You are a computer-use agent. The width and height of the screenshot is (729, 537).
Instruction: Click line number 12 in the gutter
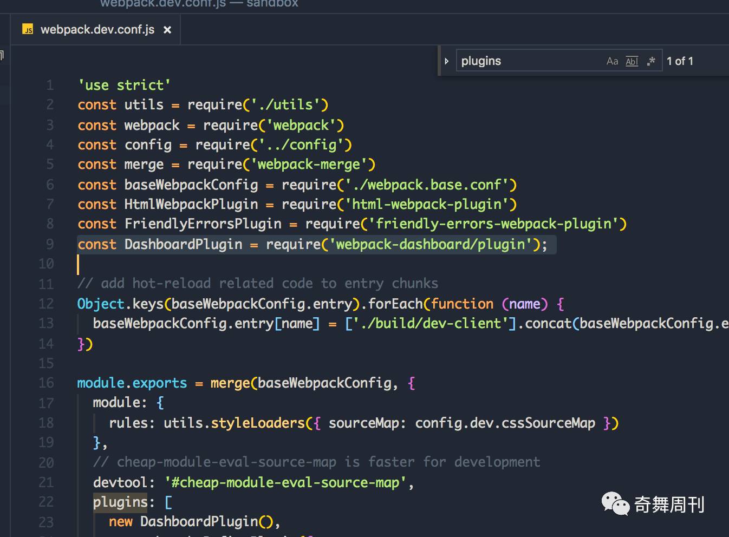[x=47, y=304]
